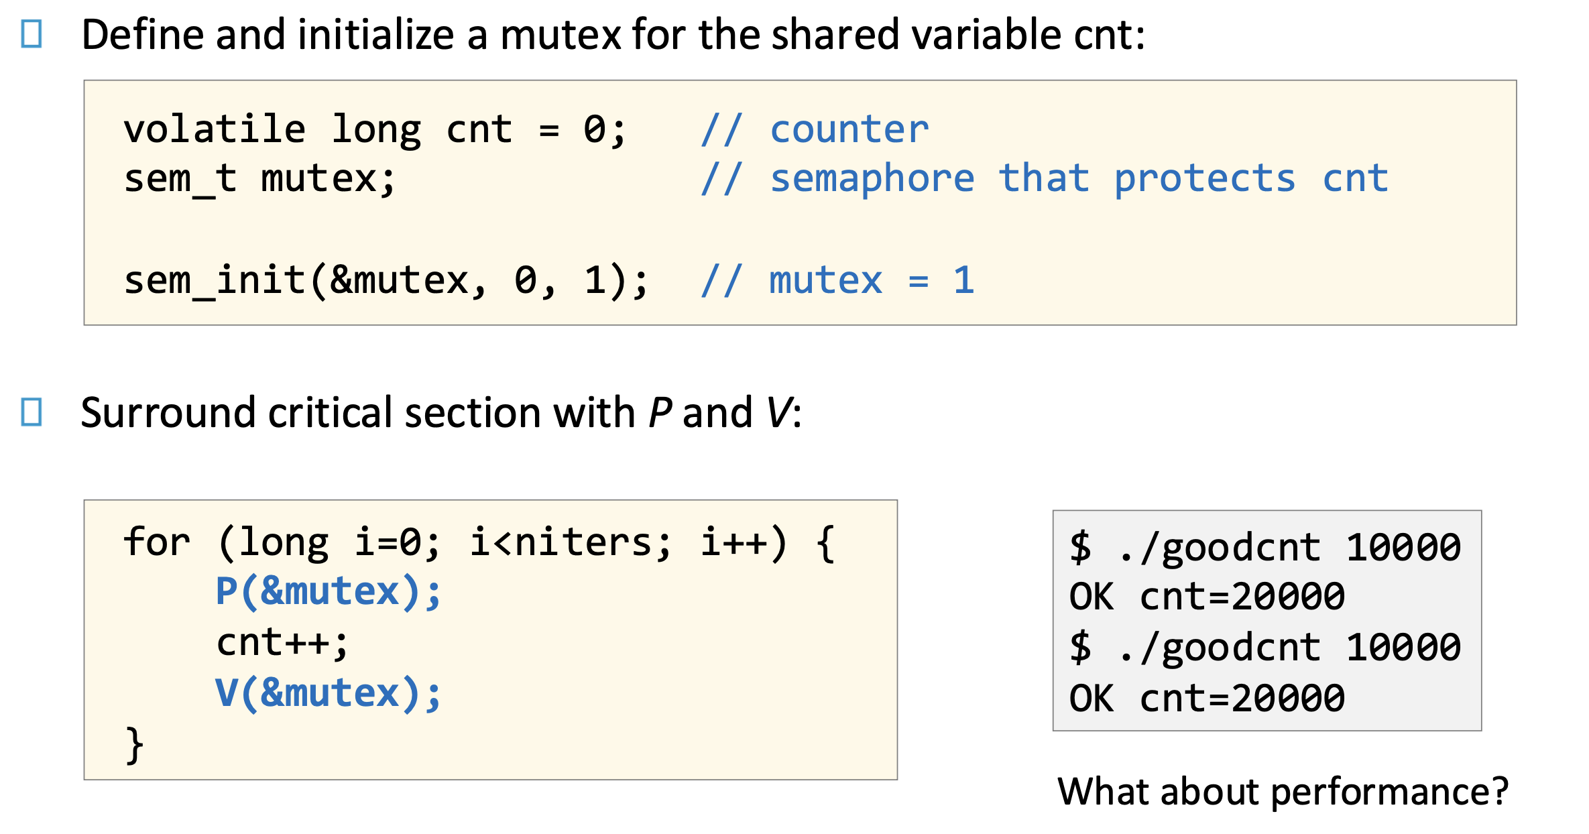The height and width of the screenshot is (834, 1589).
Task: Click the 'volatile long cnt = 0;' code line
Action: click(375, 129)
